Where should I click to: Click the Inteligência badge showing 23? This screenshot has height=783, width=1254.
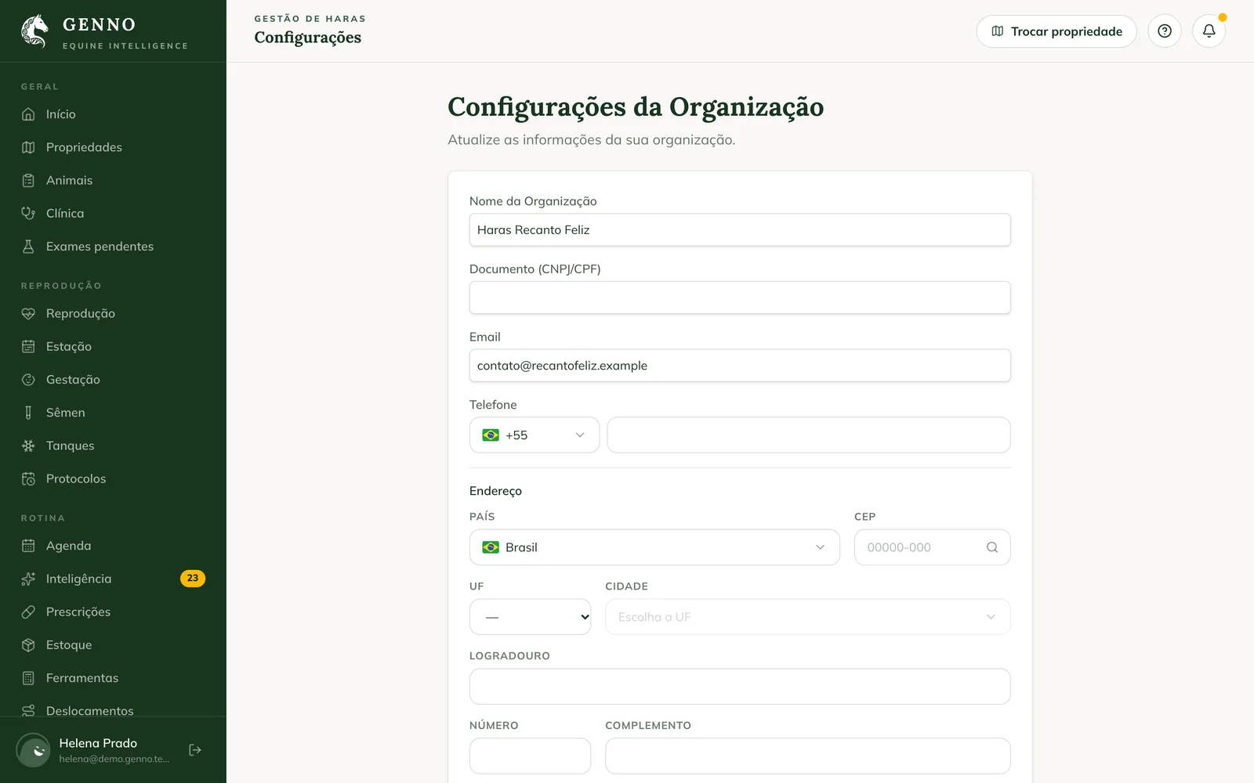pos(193,579)
